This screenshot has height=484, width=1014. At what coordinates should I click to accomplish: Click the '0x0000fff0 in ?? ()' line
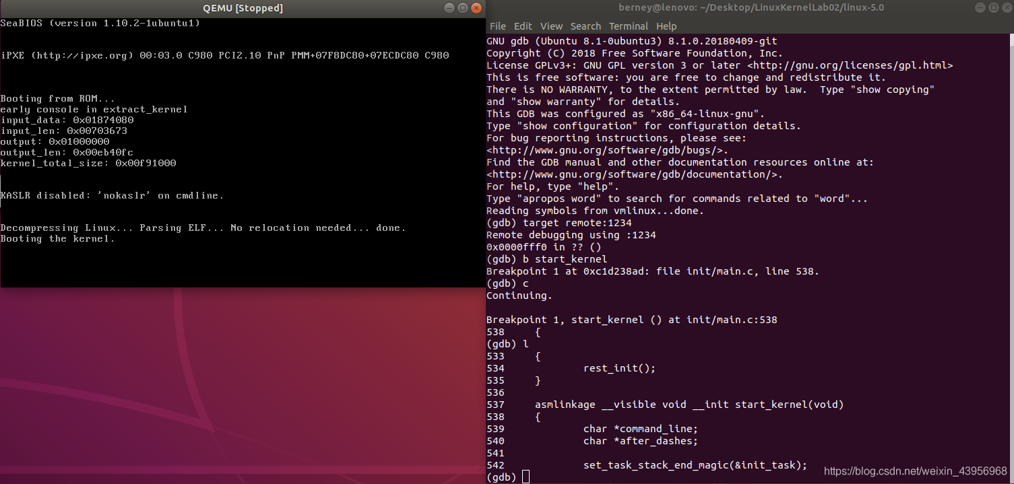[544, 247]
